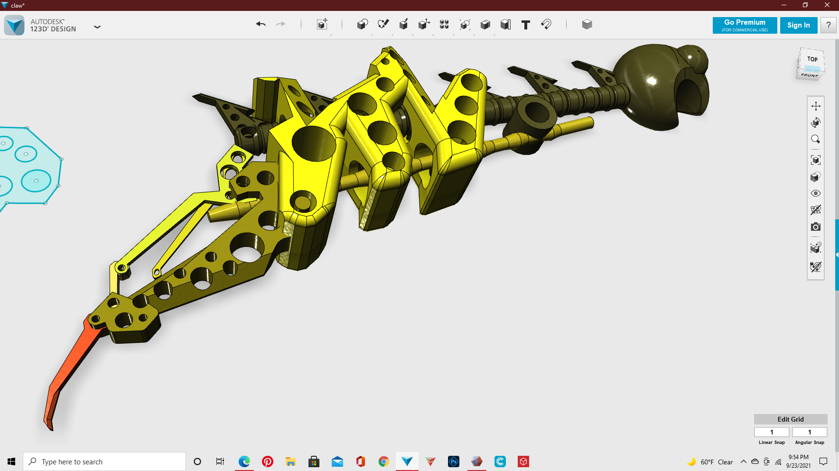839x471 pixels.
Task: Show hidden system tray icons
Action: [743, 462]
